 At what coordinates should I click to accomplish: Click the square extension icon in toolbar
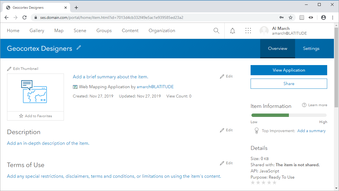(x=302, y=17)
